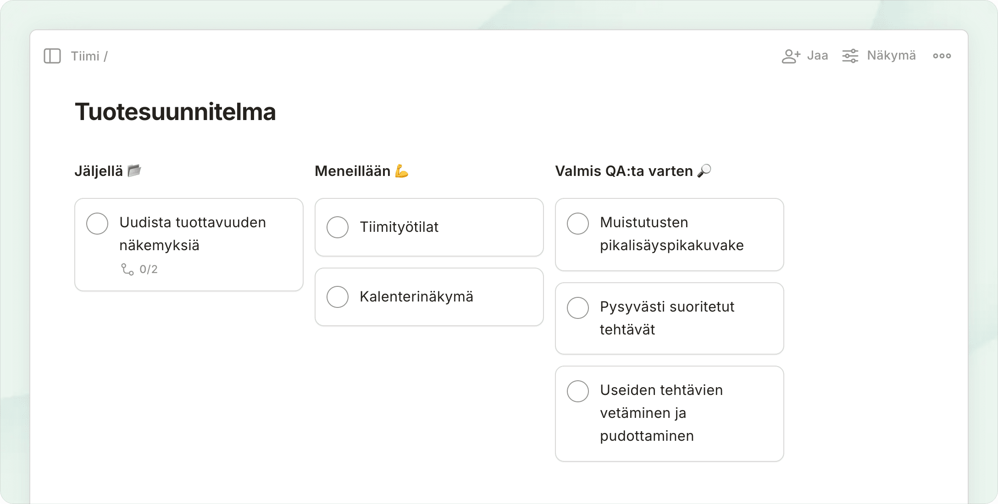Viewport: 998px width, 504px height.
Task: Open the Näkymä view options
Action: (891, 56)
